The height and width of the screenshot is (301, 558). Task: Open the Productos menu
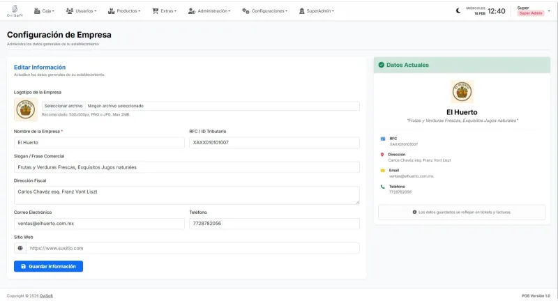click(124, 11)
